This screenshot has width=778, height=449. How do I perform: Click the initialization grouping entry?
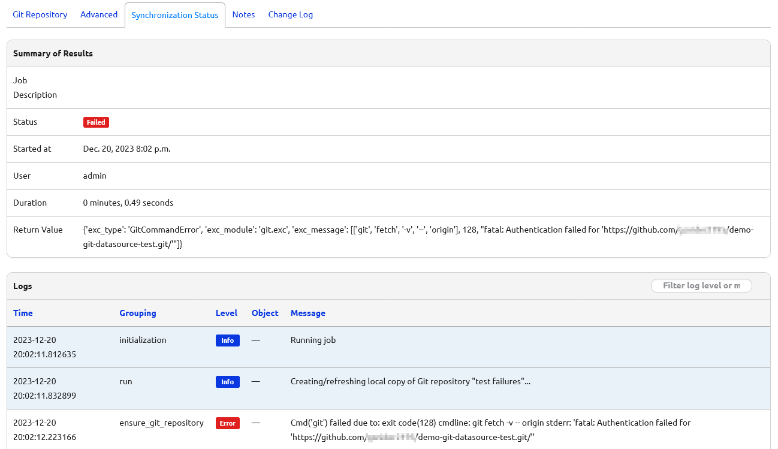(x=142, y=340)
